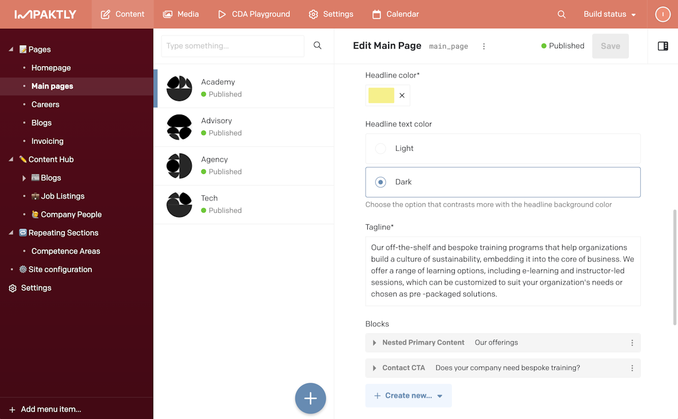Image resolution: width=678 pixels, height=419 pixels.
Task: Expand the Contact CTA block
Action: pyautogui.click(x=374, y=368)
